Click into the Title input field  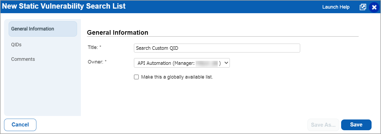click(217, 48)
